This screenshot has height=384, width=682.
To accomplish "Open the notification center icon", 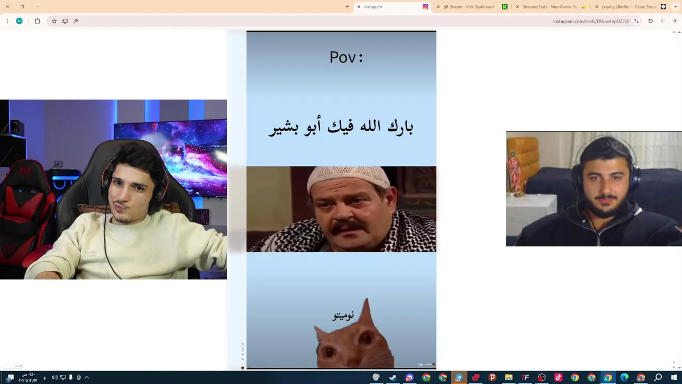I will [10, 378].
